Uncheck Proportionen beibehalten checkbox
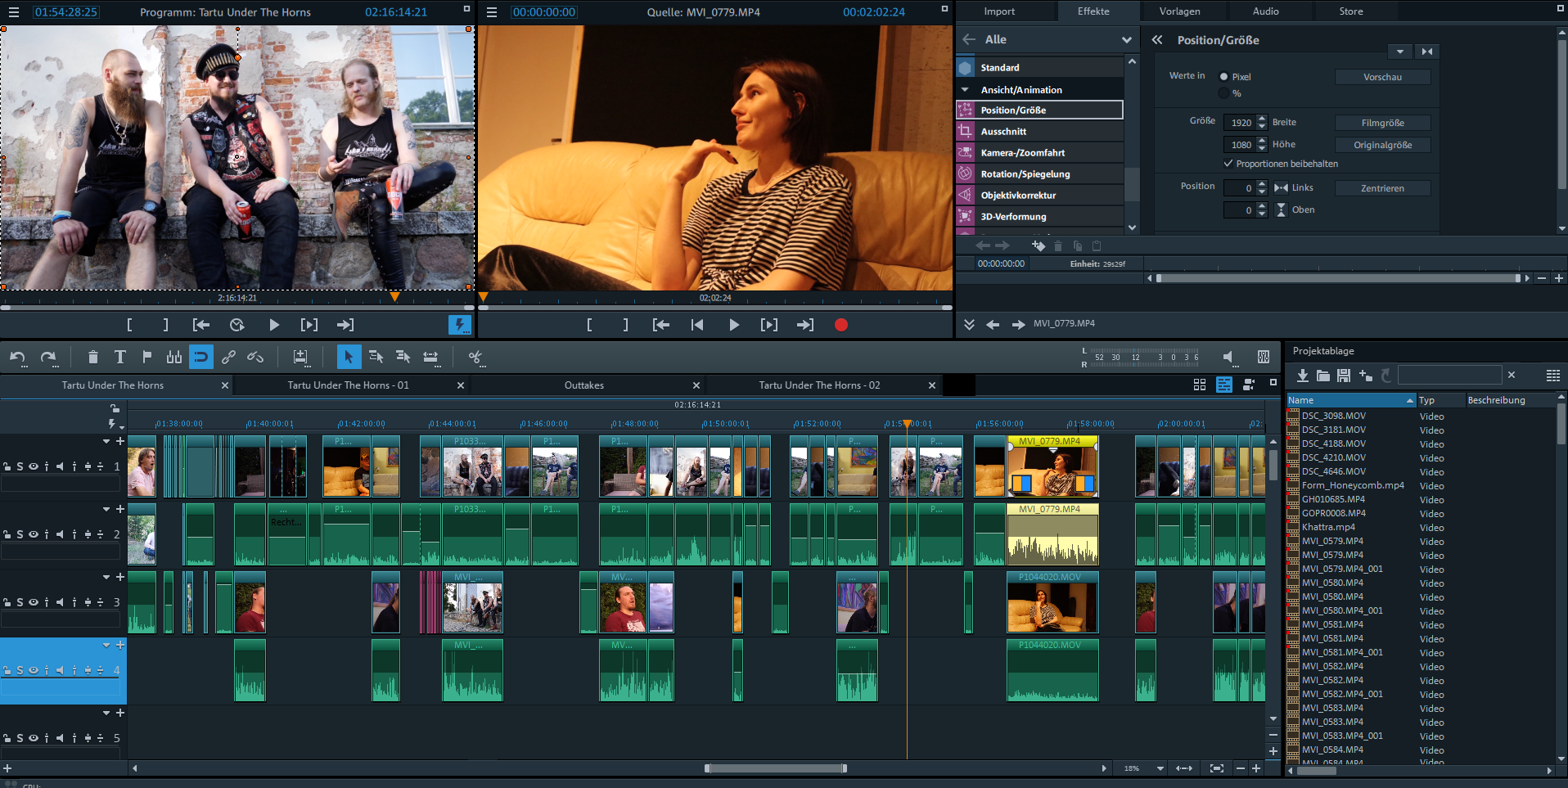The image size is (1568, 788). coord(1228,164)
